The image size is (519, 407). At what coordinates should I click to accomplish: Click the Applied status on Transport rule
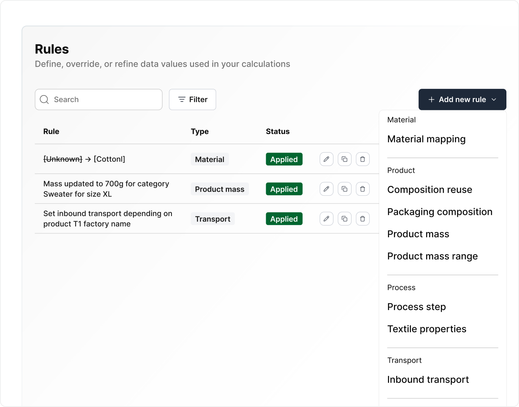pyautogui.click(x=284, y=219)
